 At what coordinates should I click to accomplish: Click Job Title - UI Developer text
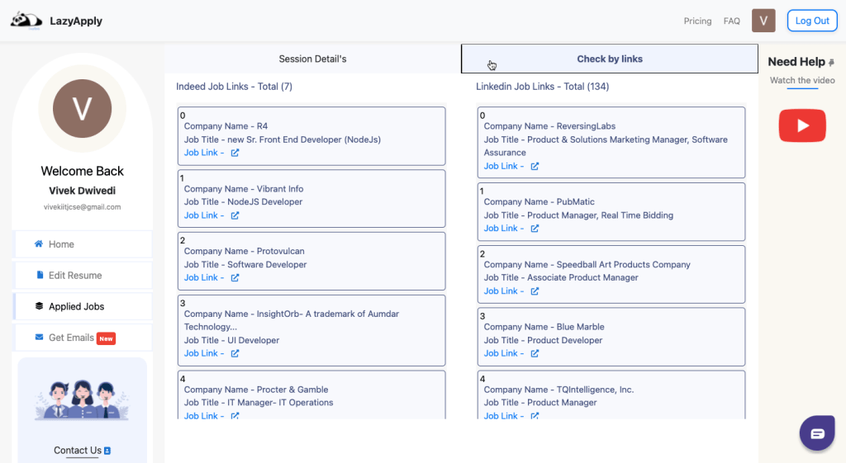tap(231, 340)
